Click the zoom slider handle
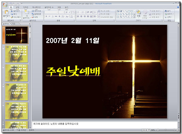 coord(166,130)
